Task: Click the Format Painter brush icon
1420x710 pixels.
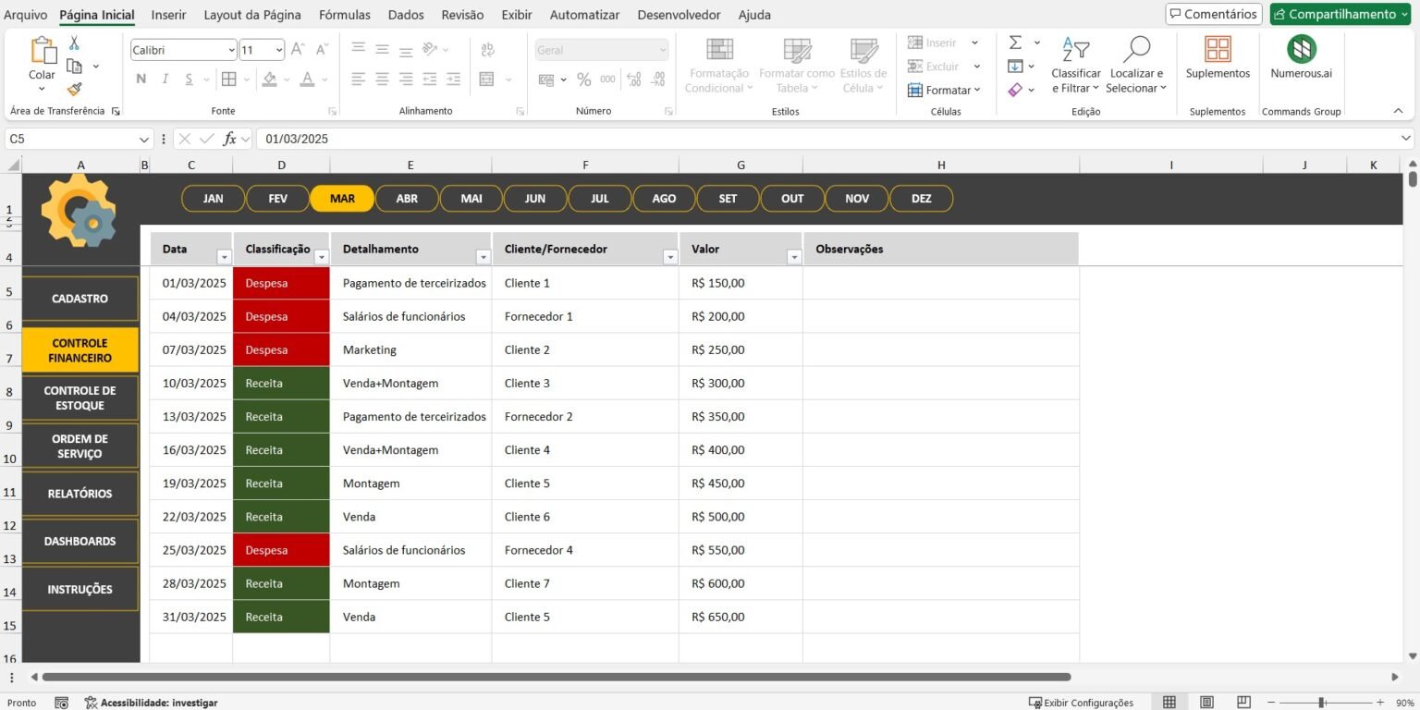Action: [74, 89]
